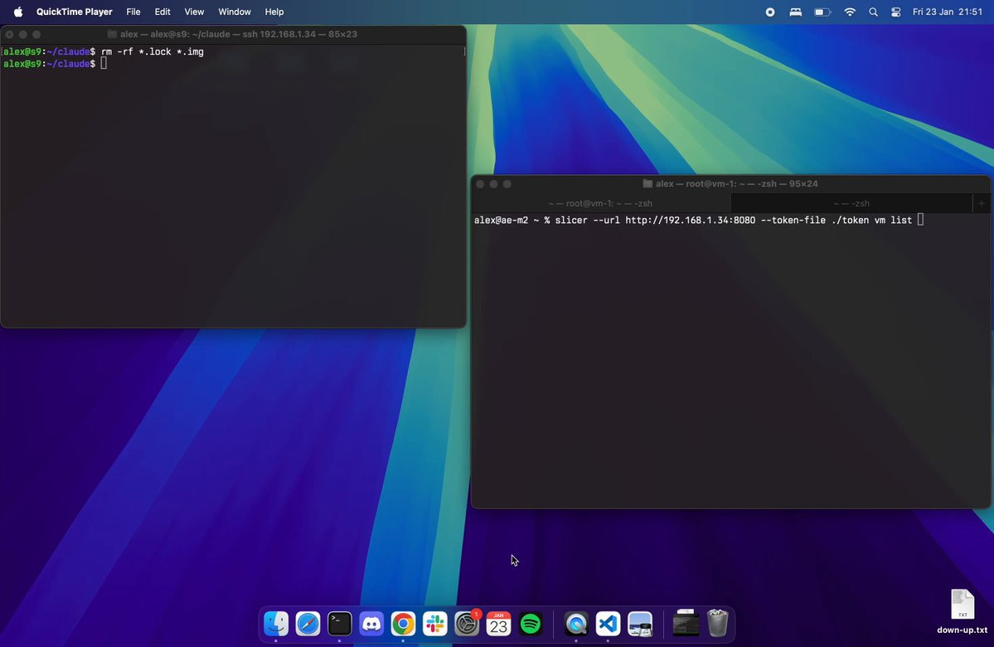Click the date and time clock
994x647 pixels.
tap(947, 12)
